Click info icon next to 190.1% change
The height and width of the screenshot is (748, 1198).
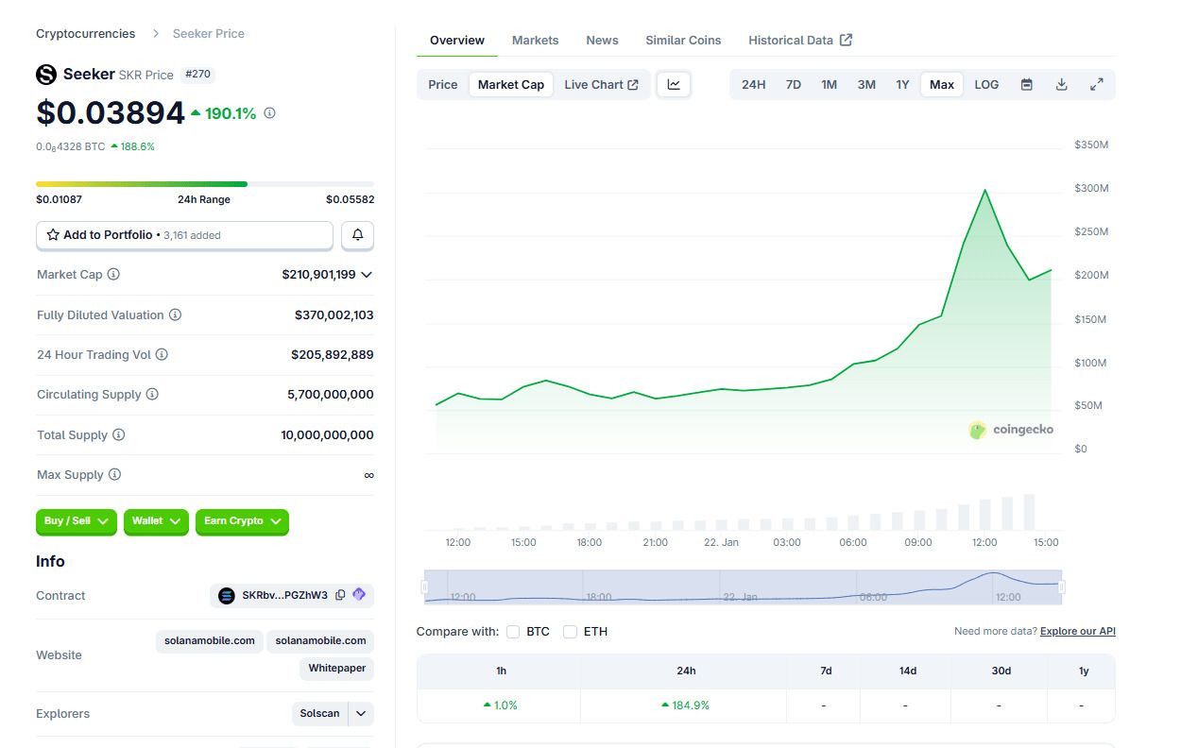pyautogui.click(x=269, y=113)
